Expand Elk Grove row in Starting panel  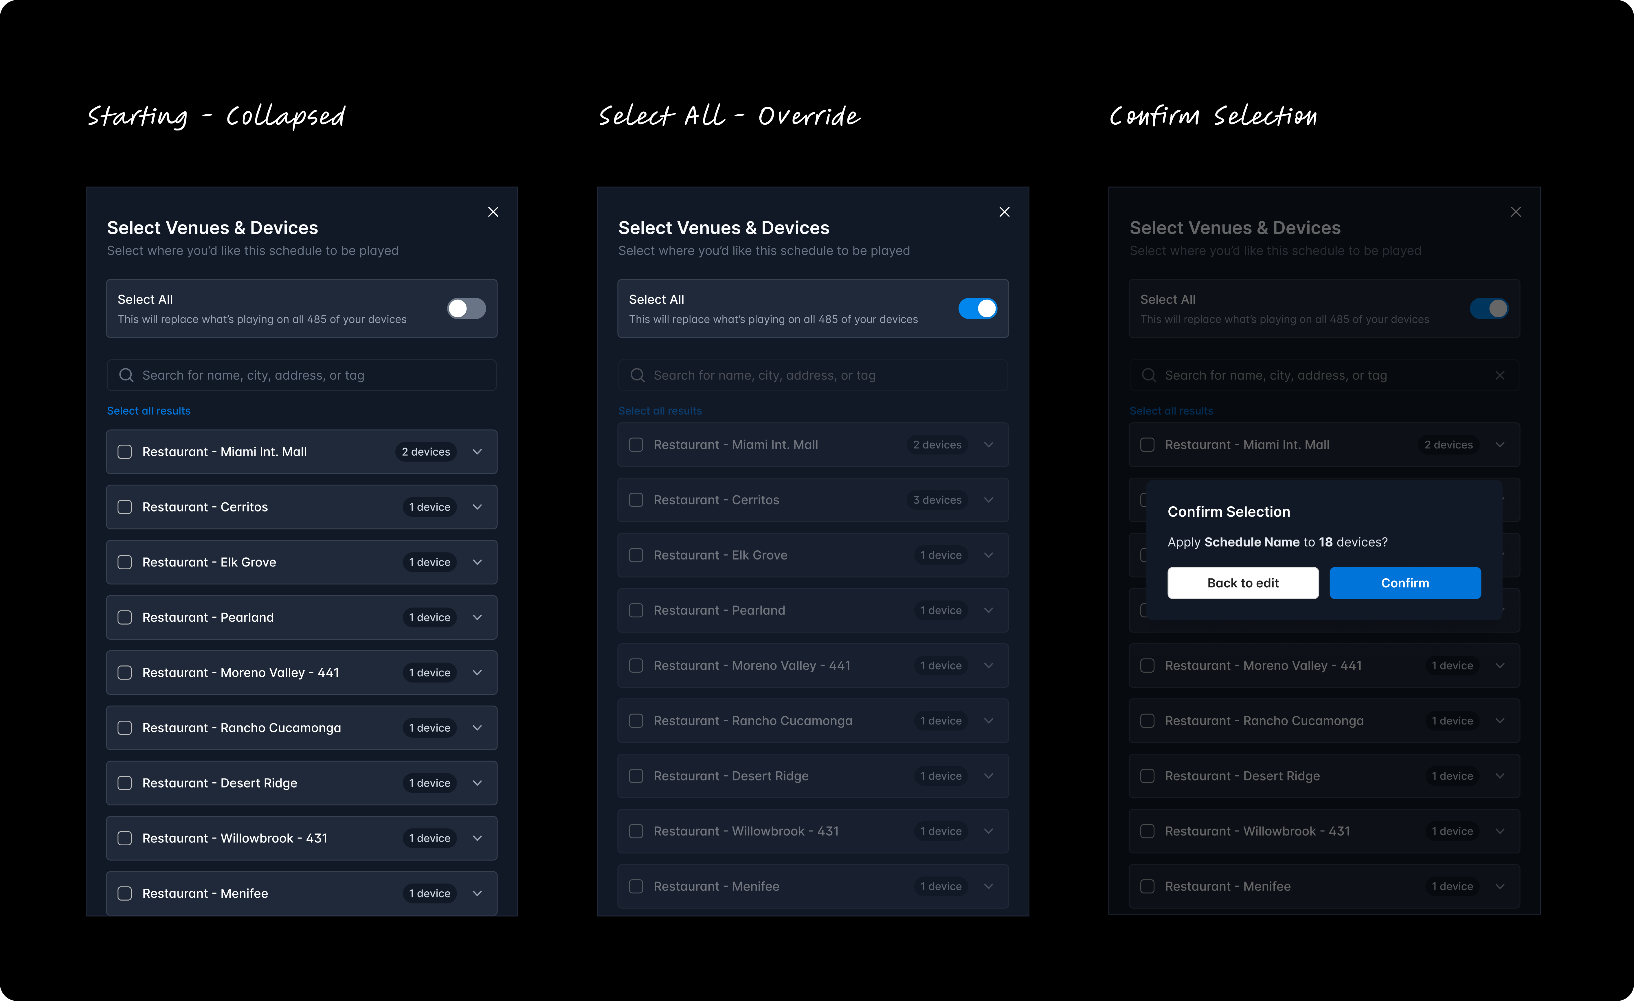[x=478, y=562]
